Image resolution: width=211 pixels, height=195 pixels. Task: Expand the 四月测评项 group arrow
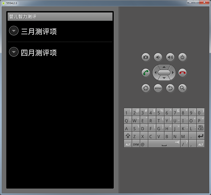pos(14,52)
